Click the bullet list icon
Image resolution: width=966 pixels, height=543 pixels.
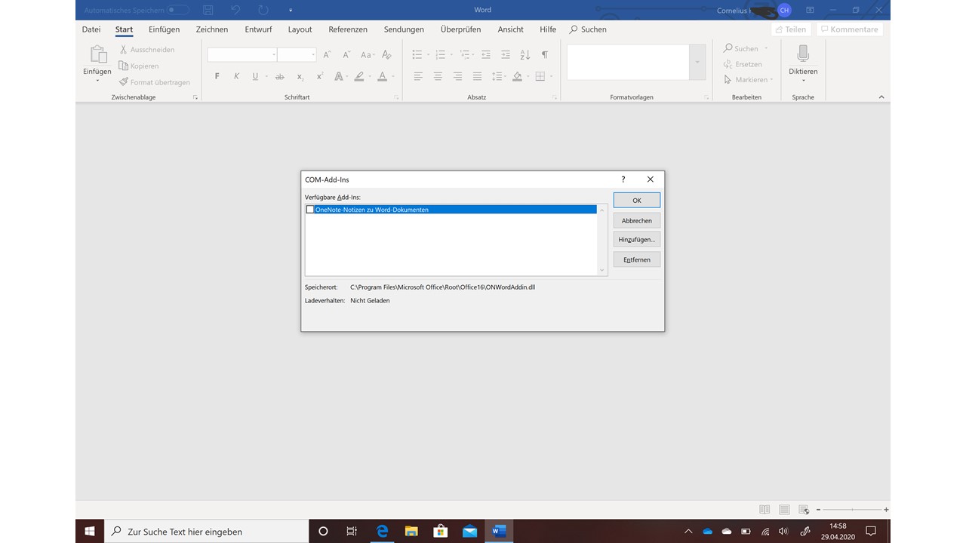click(x=417, y=54)
